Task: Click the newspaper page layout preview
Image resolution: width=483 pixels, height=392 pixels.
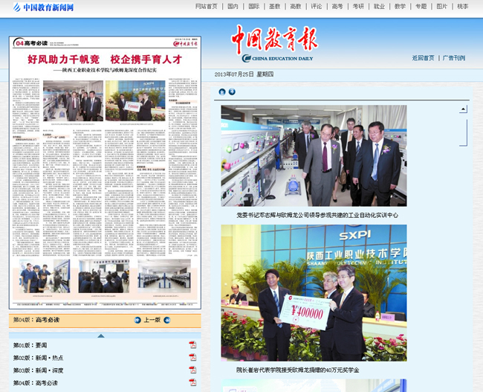Action: [105, 172]
